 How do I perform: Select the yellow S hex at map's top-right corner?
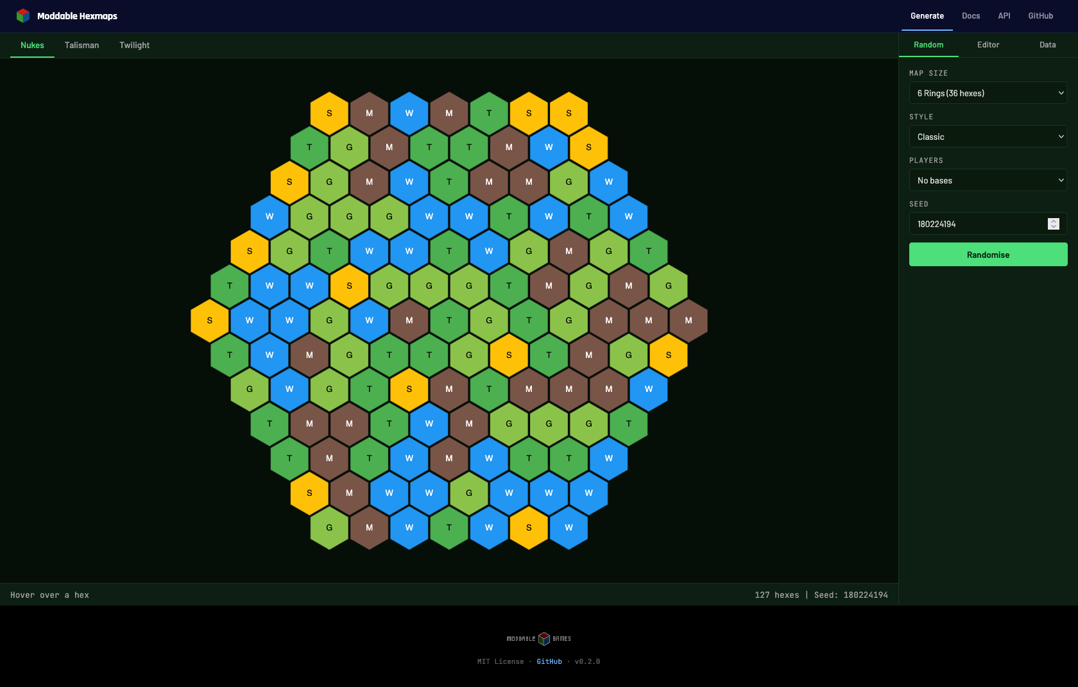pos(569,113)
